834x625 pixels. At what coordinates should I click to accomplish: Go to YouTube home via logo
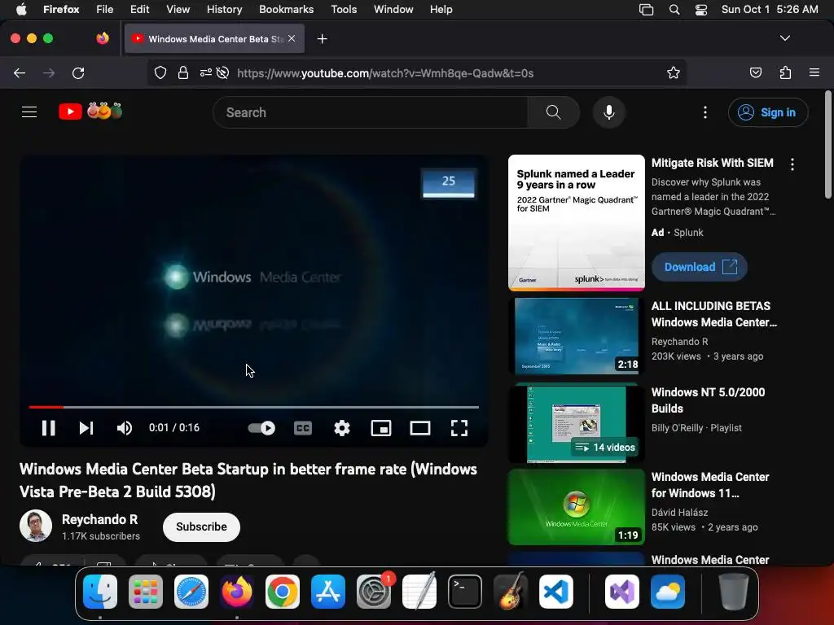point(90,111)
